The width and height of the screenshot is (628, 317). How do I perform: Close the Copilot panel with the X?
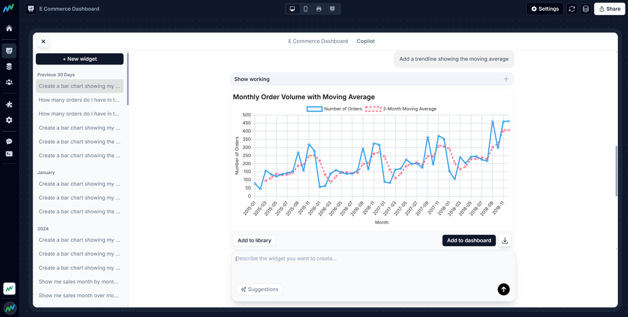pos(43,41)
